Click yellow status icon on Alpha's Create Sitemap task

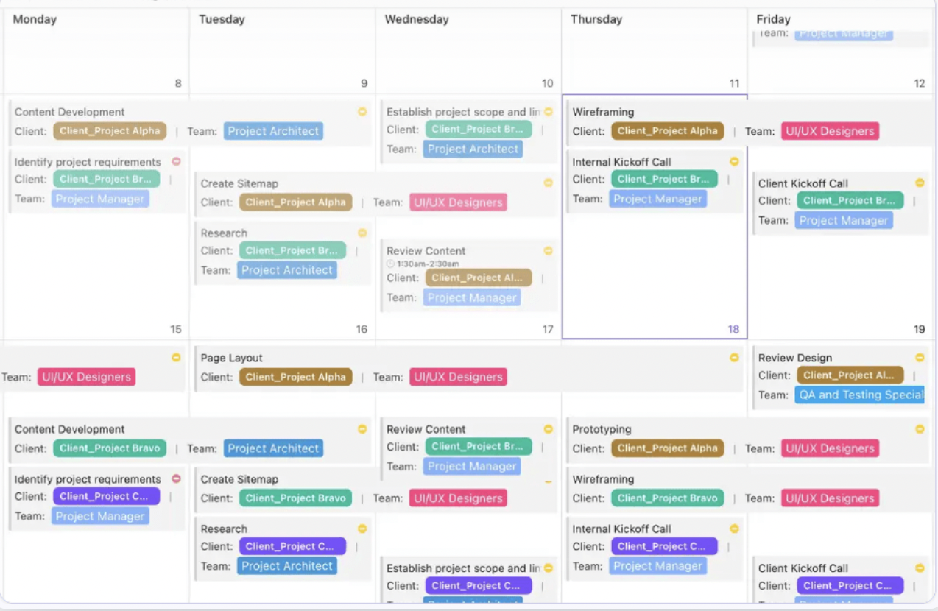click(548, 183)
